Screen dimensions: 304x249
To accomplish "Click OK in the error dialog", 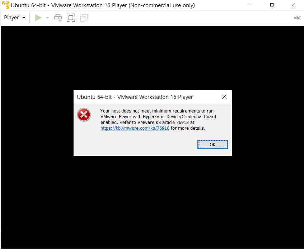I will click(x=212, y=144).
